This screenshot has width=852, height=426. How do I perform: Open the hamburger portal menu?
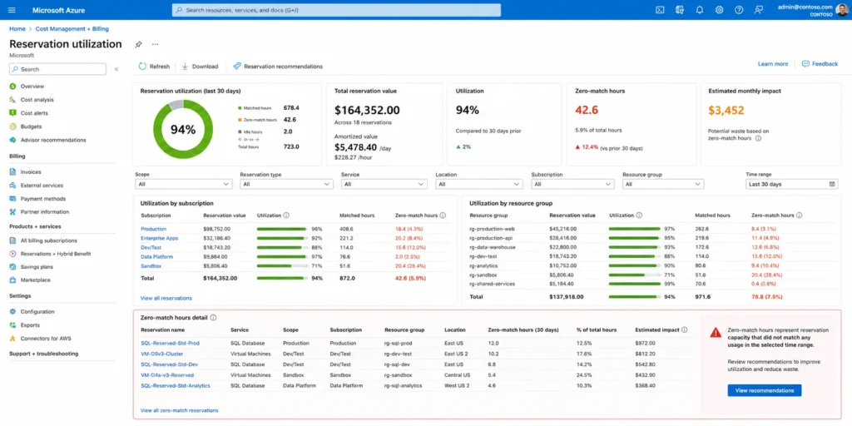point(12,10)
